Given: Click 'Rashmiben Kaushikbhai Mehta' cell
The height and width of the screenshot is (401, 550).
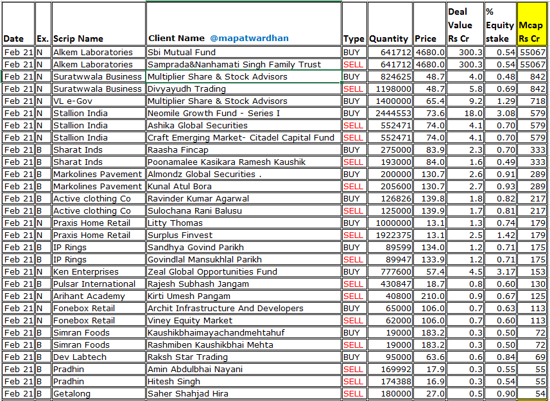Looking at the screenshot, I should click(244, 345).
